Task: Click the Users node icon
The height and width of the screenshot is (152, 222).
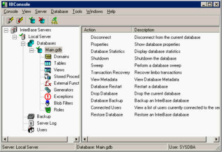Action: click(31, 130)
